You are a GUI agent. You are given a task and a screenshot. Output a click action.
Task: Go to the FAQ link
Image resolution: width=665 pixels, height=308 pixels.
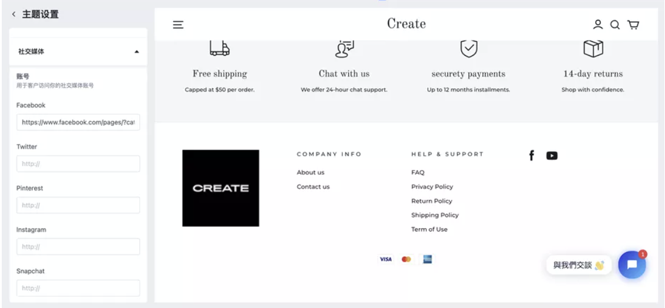coord(418,172)
